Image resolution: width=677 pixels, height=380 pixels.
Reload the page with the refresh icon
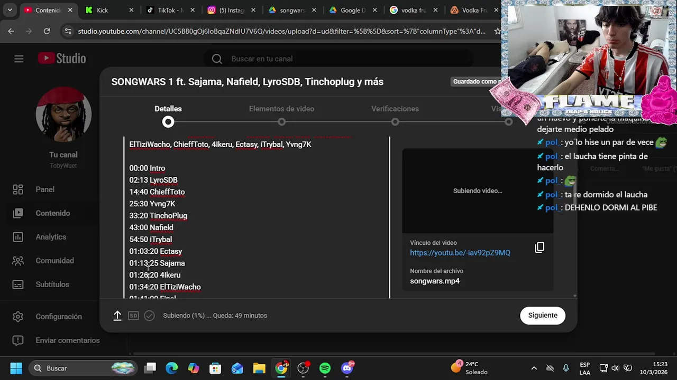[47, 31]
